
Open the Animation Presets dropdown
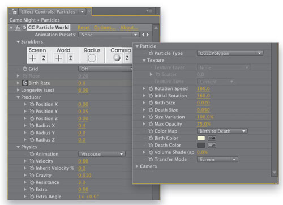coord(109,35)
